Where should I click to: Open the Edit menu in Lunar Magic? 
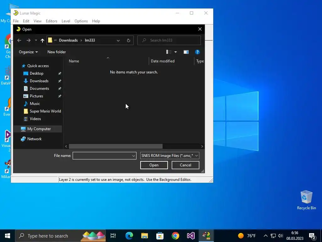tap(26, 21)
